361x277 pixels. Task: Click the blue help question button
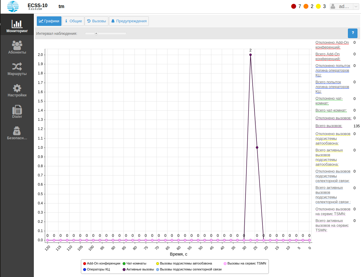(x=352, y=33)
